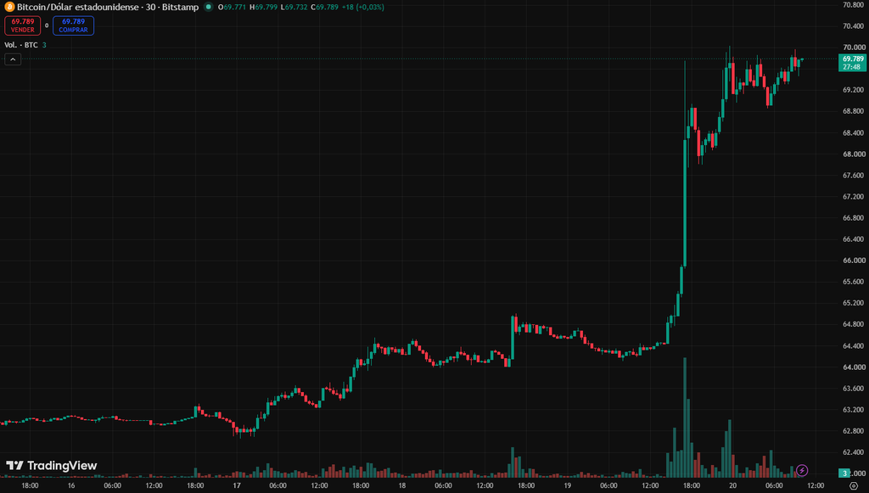Click the blue COMPRAR buy button
This screenshot has width=869, height=493.
point(73,25)
